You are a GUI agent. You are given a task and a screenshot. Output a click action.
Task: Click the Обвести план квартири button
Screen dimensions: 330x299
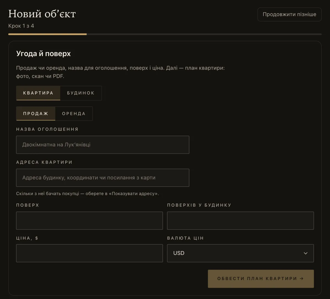(x=261, y=279)
